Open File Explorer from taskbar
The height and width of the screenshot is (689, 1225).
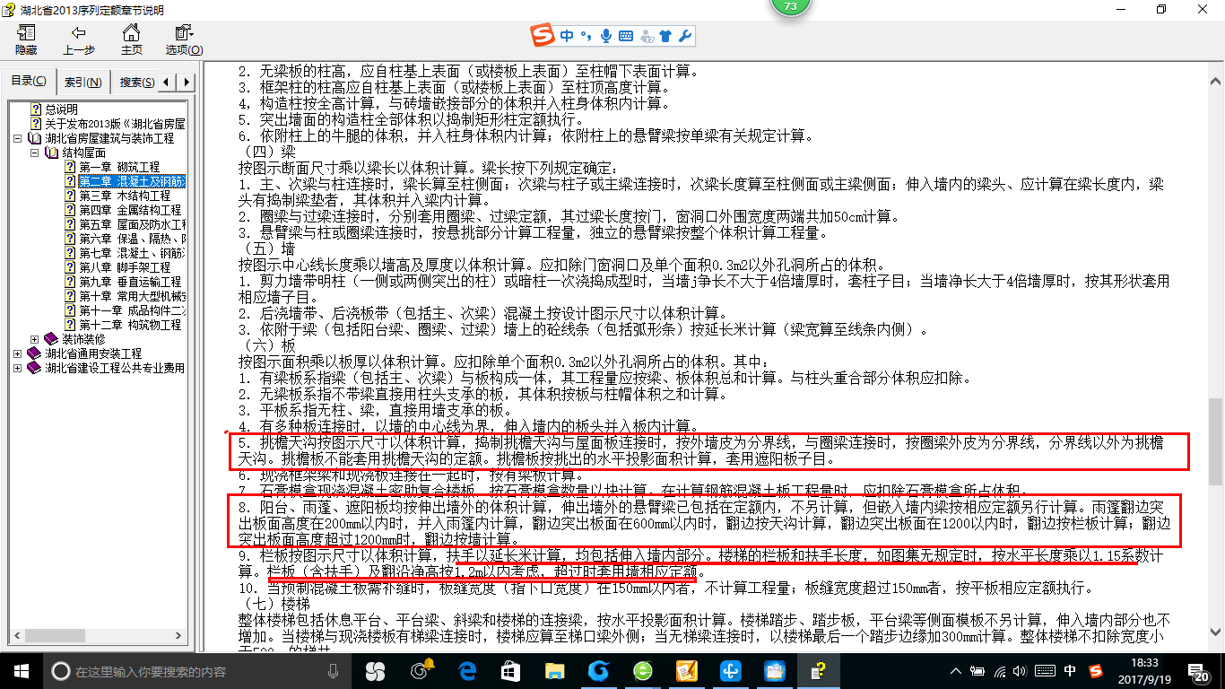[x=554, y=671]
